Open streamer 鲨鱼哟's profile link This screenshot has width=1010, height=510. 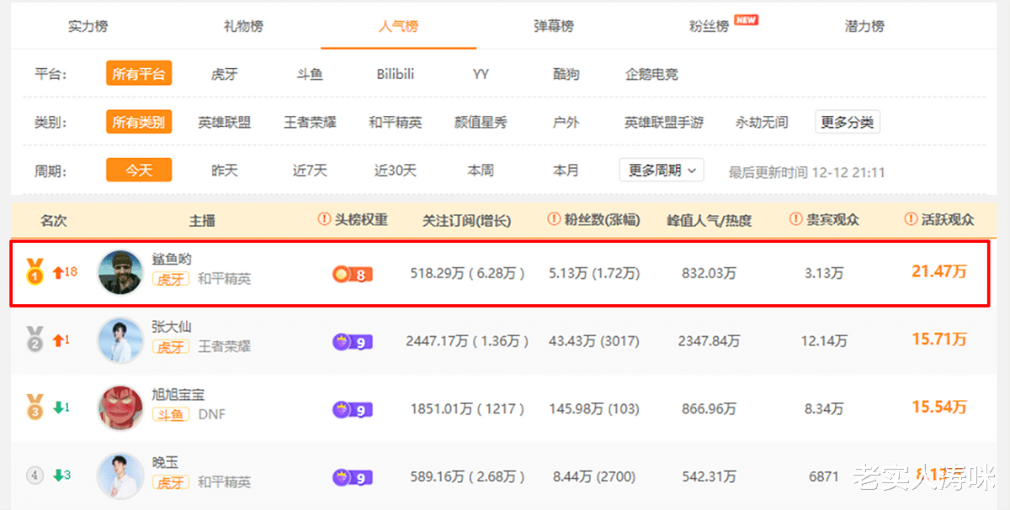173,259
